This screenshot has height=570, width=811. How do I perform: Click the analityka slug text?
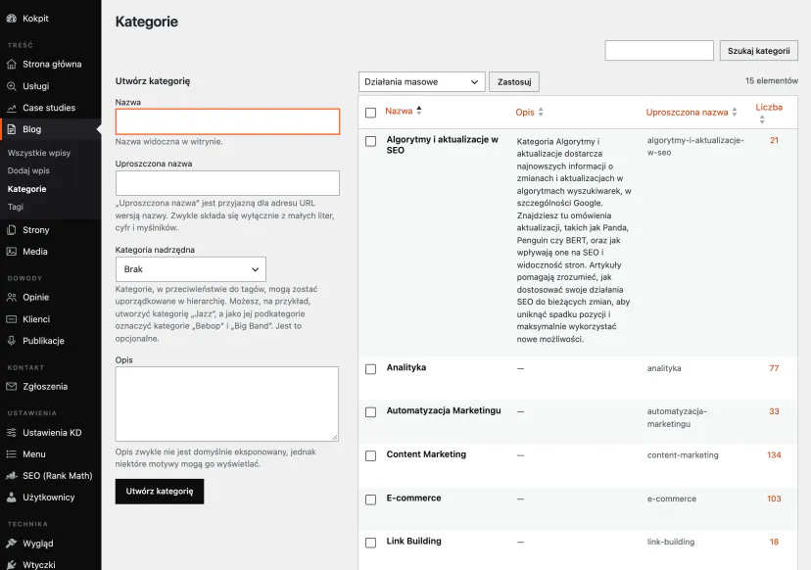(664, 368)
